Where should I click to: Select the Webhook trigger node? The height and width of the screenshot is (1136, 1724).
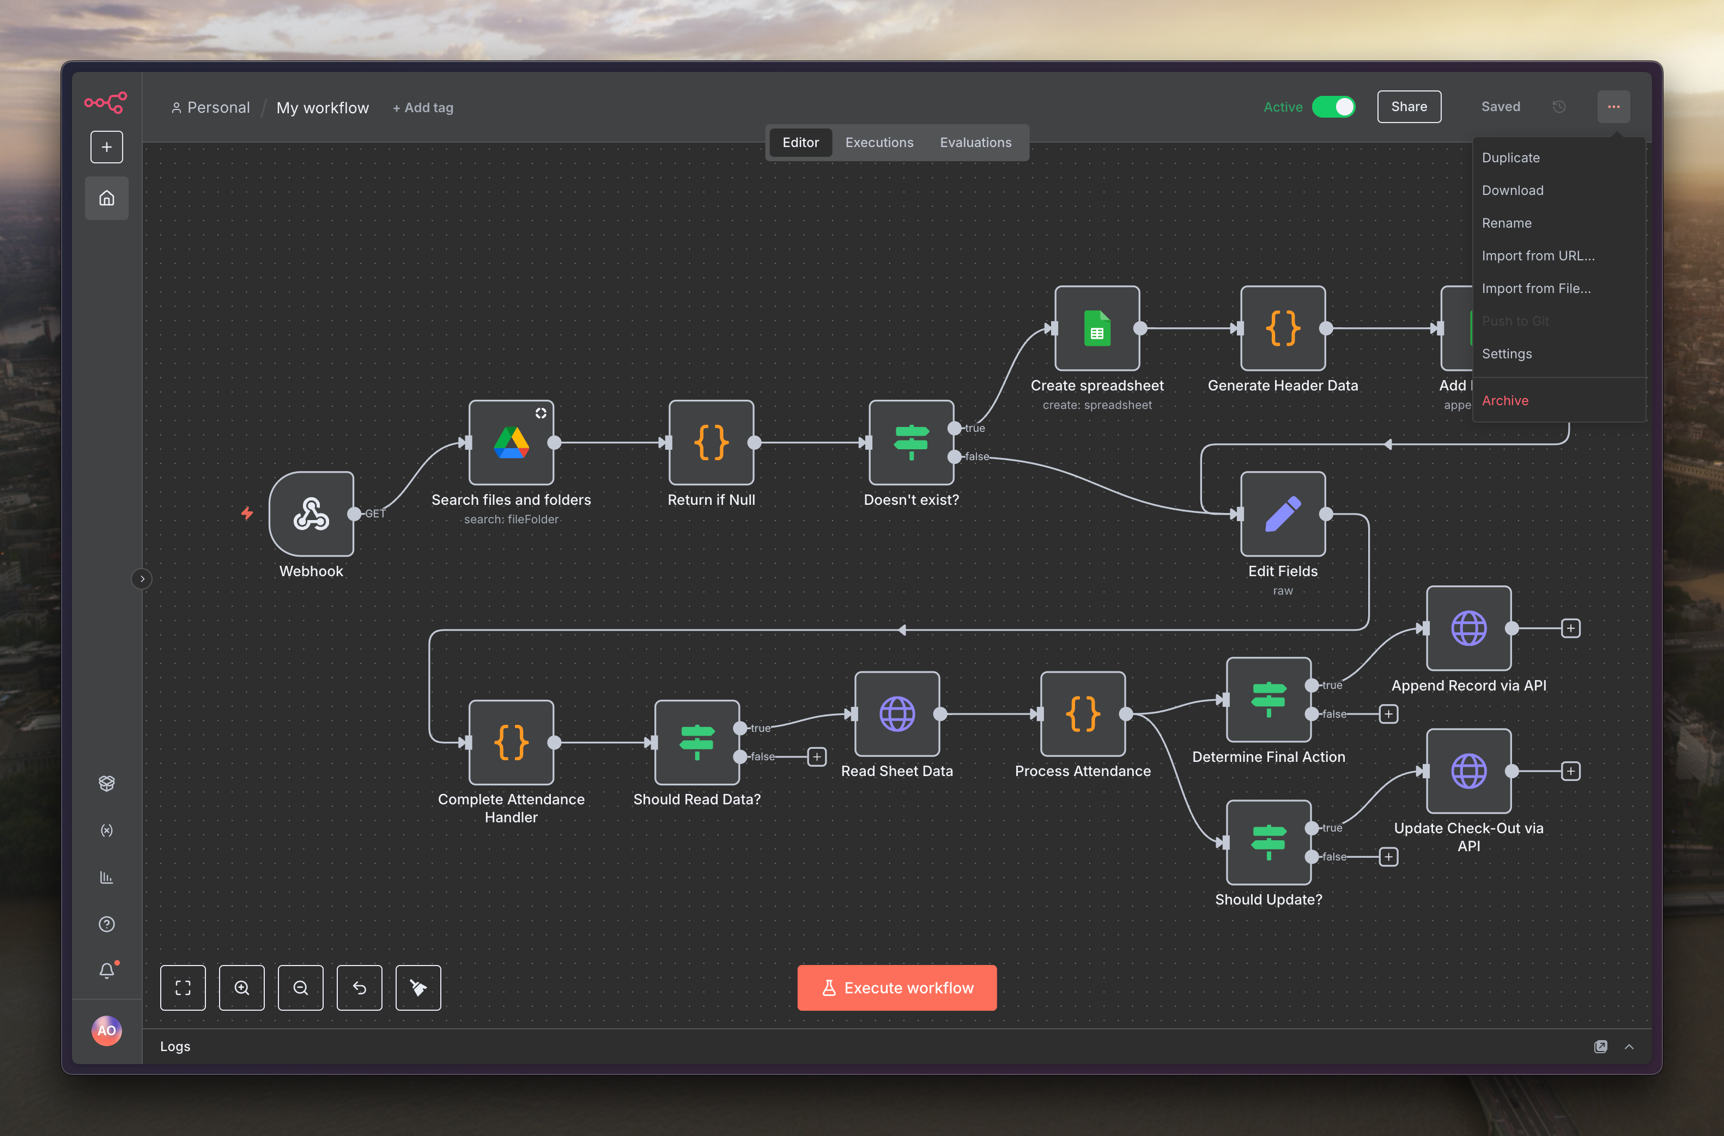coord(312,514)
